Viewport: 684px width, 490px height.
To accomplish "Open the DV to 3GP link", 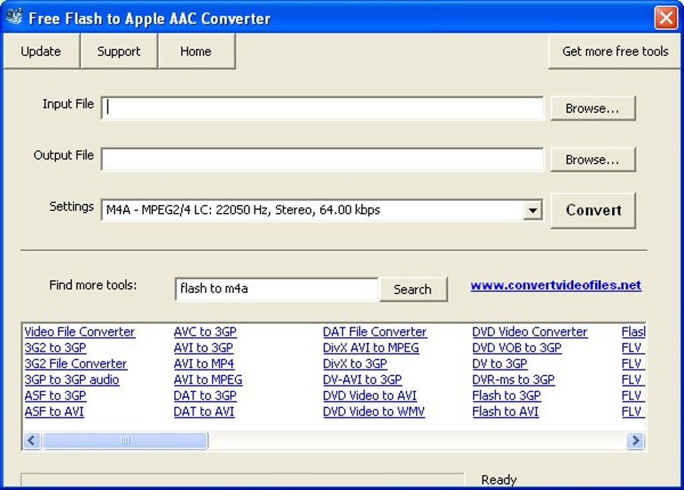I will pos(500,363).
